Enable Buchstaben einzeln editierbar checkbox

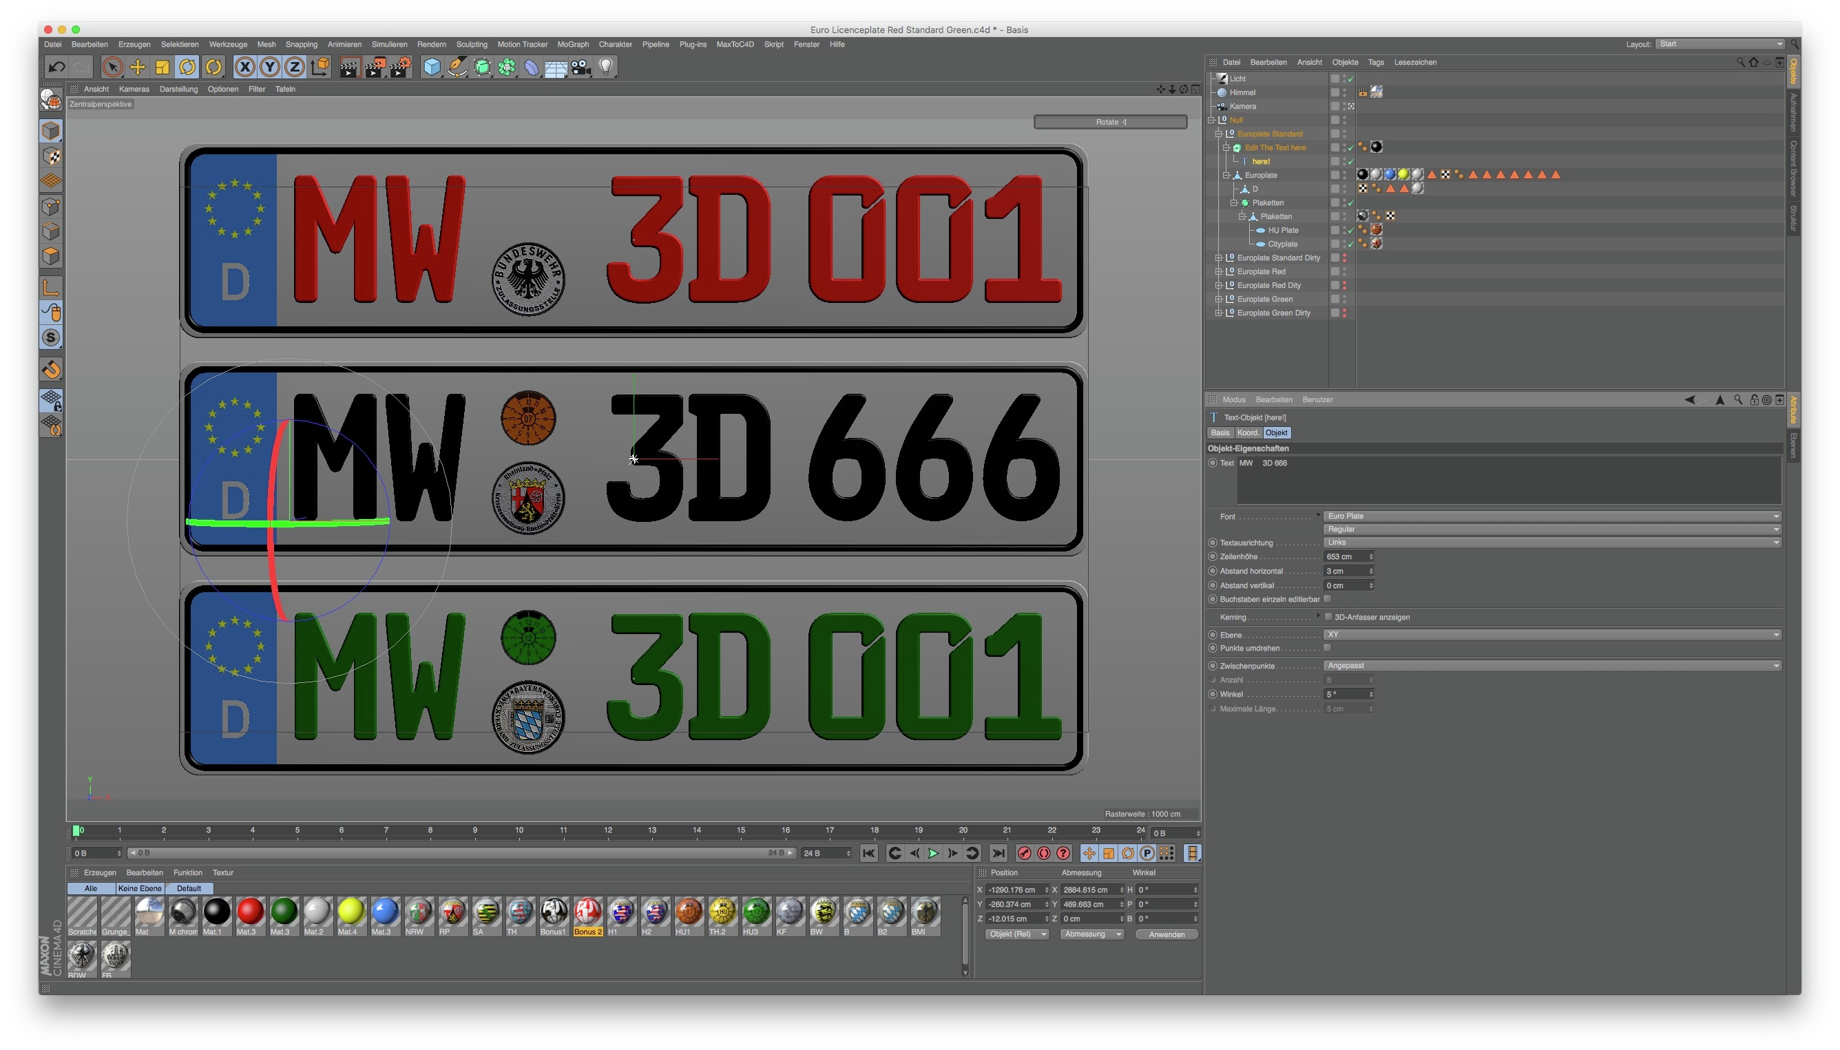tap(1327, 598)
